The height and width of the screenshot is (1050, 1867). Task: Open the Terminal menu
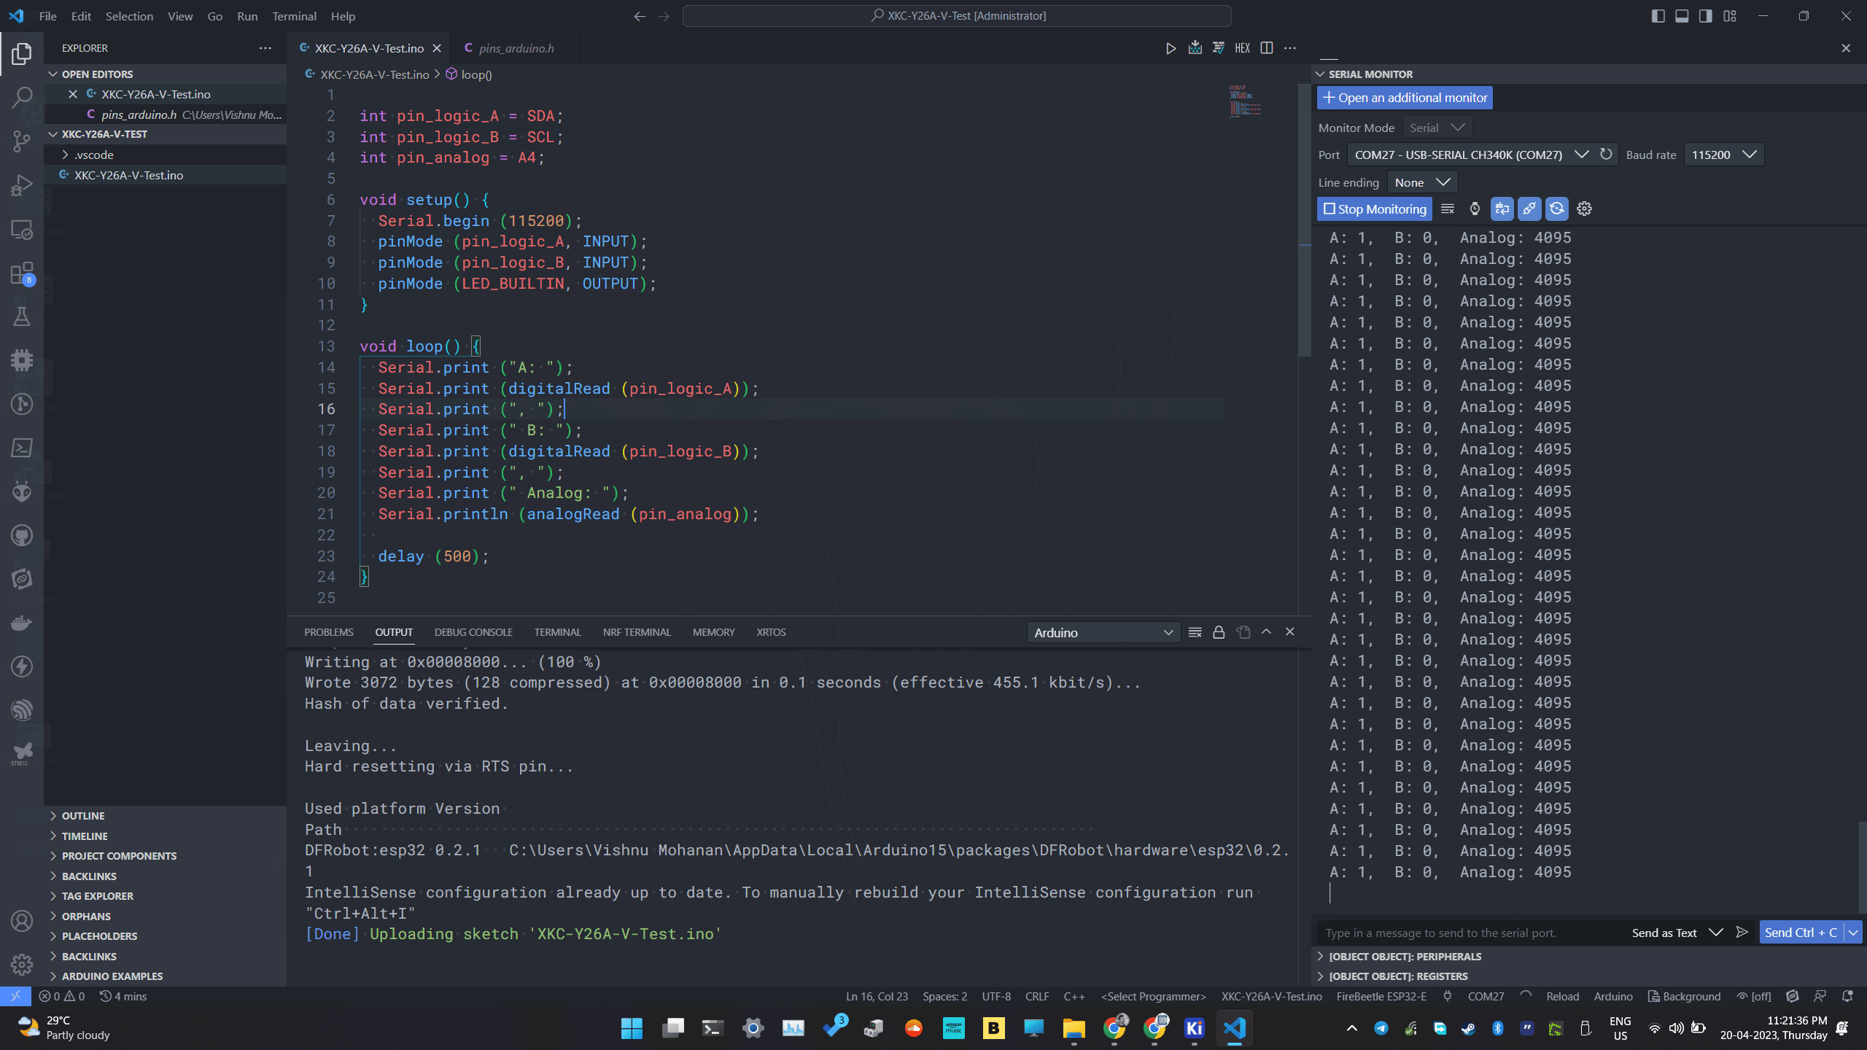pos(294,16)
